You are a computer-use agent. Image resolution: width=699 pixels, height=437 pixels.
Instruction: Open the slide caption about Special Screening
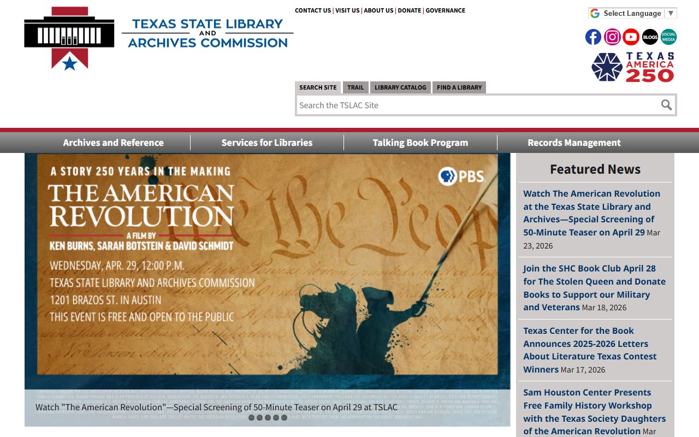click(x=216, y=407)
